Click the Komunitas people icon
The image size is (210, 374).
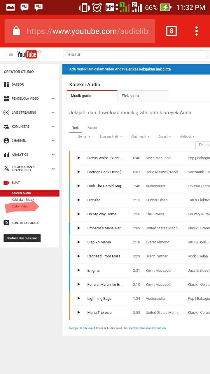(6, 127)
